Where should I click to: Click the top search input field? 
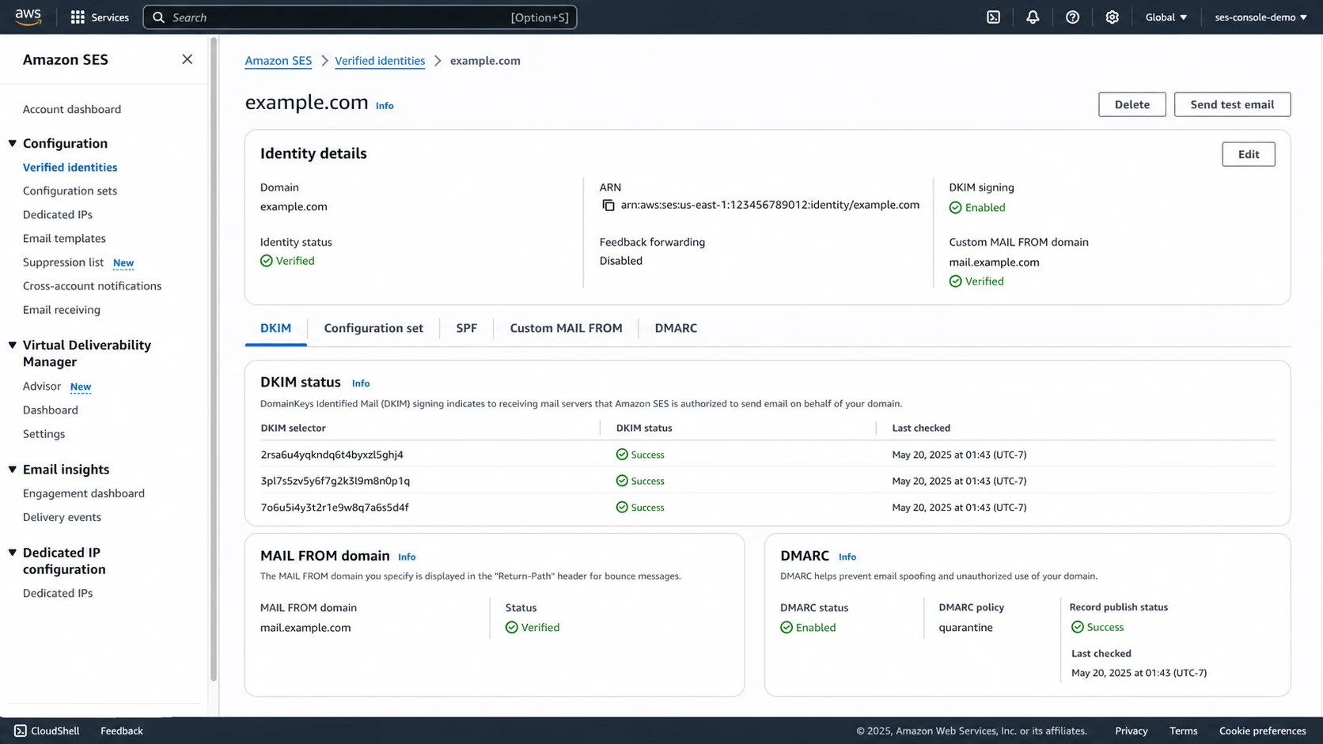click(360, 17)
